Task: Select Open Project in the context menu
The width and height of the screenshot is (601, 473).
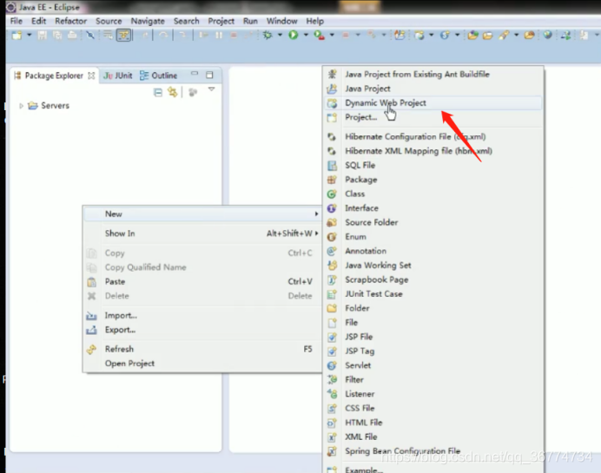Action: point(202,364)
